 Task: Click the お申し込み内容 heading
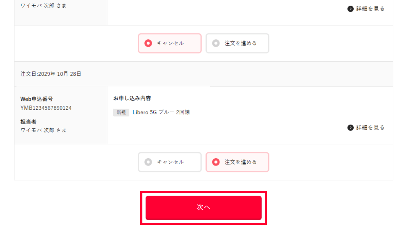[x=132, y=98]
